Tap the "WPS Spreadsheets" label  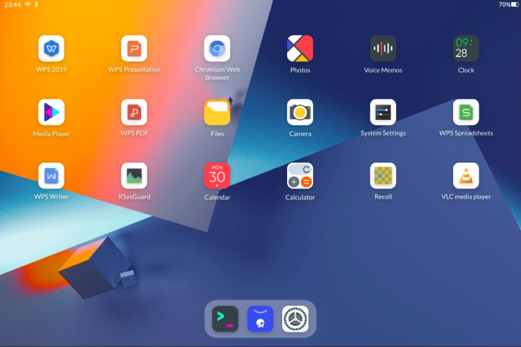pyautogui.click(x=466, y=133)
